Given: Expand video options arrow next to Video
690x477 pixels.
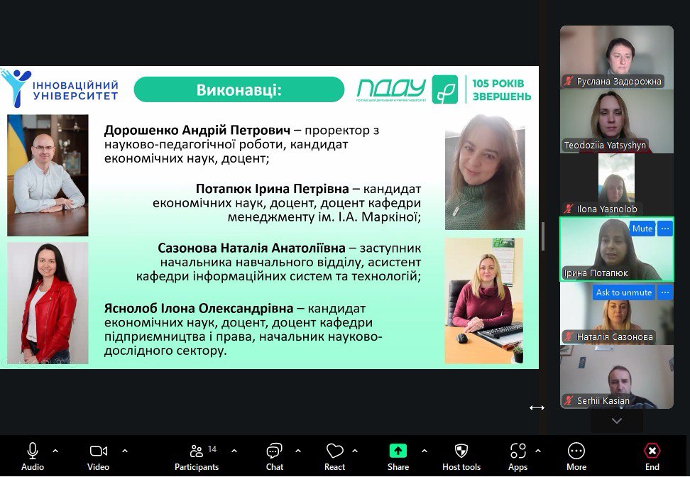Looking at the screenshot, I should tap(125, 451).
